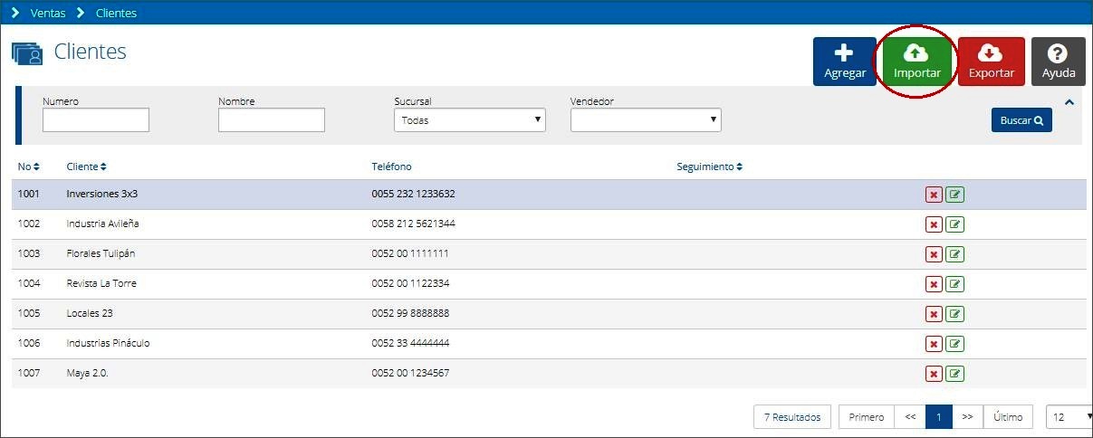Focus the Nombre input field

point(272,119)
